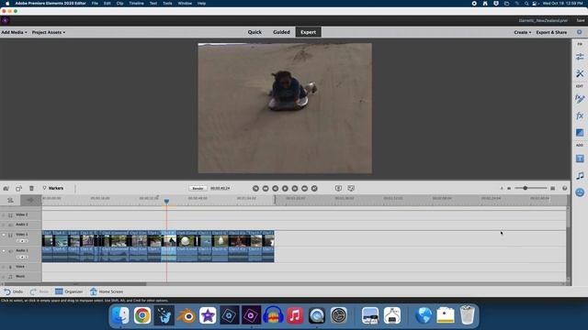Screen dimensions: 588x330
Task: Click the zoom-out icon left of zoom slider
Action: (509, 188)
